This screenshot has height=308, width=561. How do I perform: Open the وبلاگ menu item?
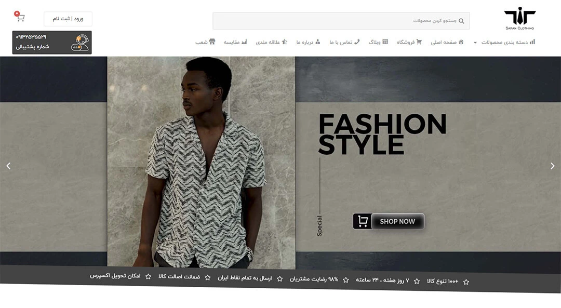(378, 42)
